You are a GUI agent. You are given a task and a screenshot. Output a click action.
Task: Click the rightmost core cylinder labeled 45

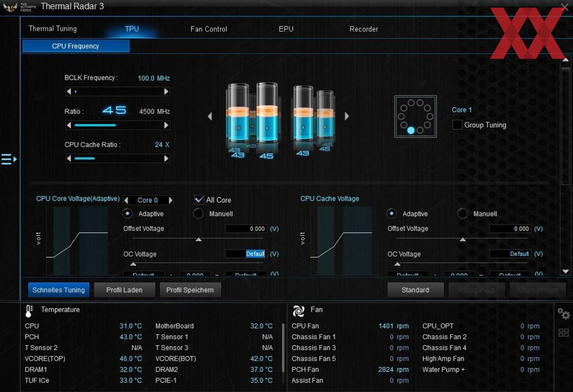click(325, 115)
